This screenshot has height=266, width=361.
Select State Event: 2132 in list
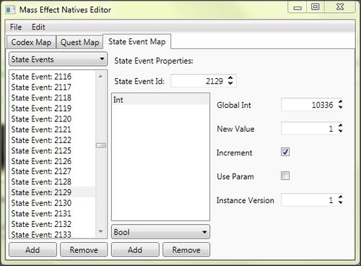point(53,224)
